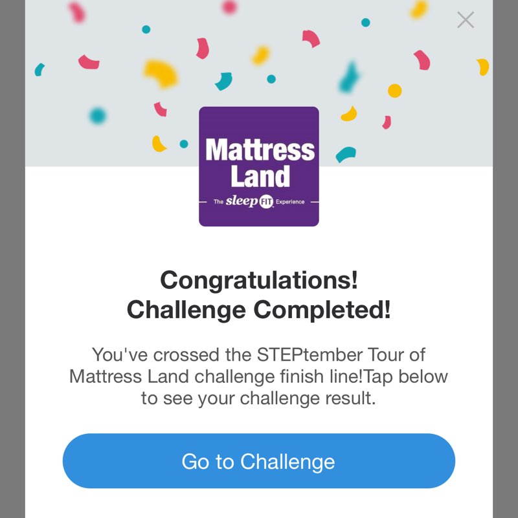Viewport: 518px width, 518px height.
Task: Tap the teal confetti piece right of logo
Action: [346, 154]
